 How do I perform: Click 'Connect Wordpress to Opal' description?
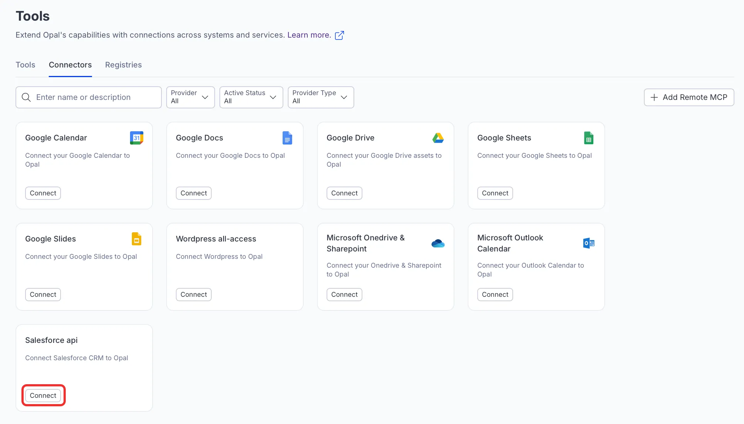pyautogui.click(x=219, y=257)
